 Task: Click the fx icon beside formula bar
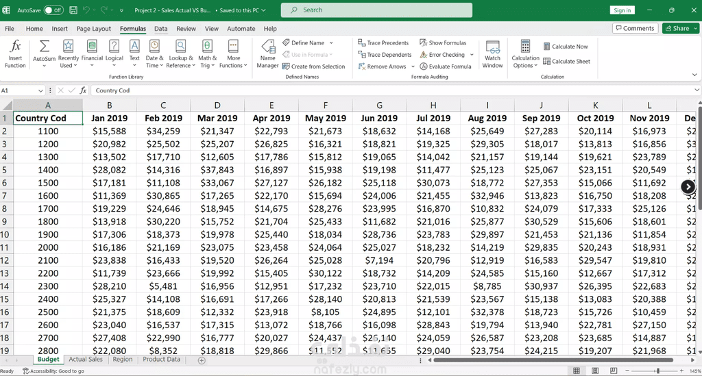[x=83, y=90]
